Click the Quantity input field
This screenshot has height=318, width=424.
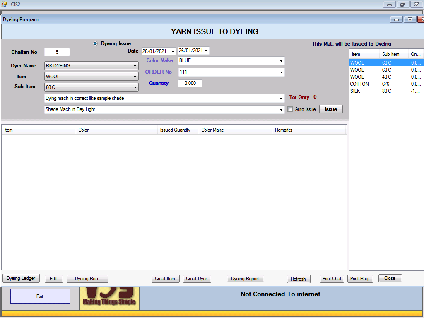190,83
